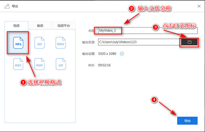Choose the MOV format icon
The image size is (205, 132).
click(x=40, y=64)
